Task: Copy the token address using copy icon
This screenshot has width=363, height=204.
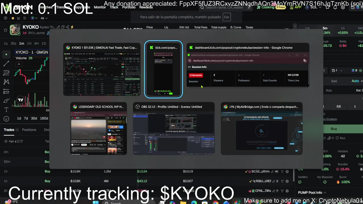Action: pyautogui.click(x=63, y=27)
